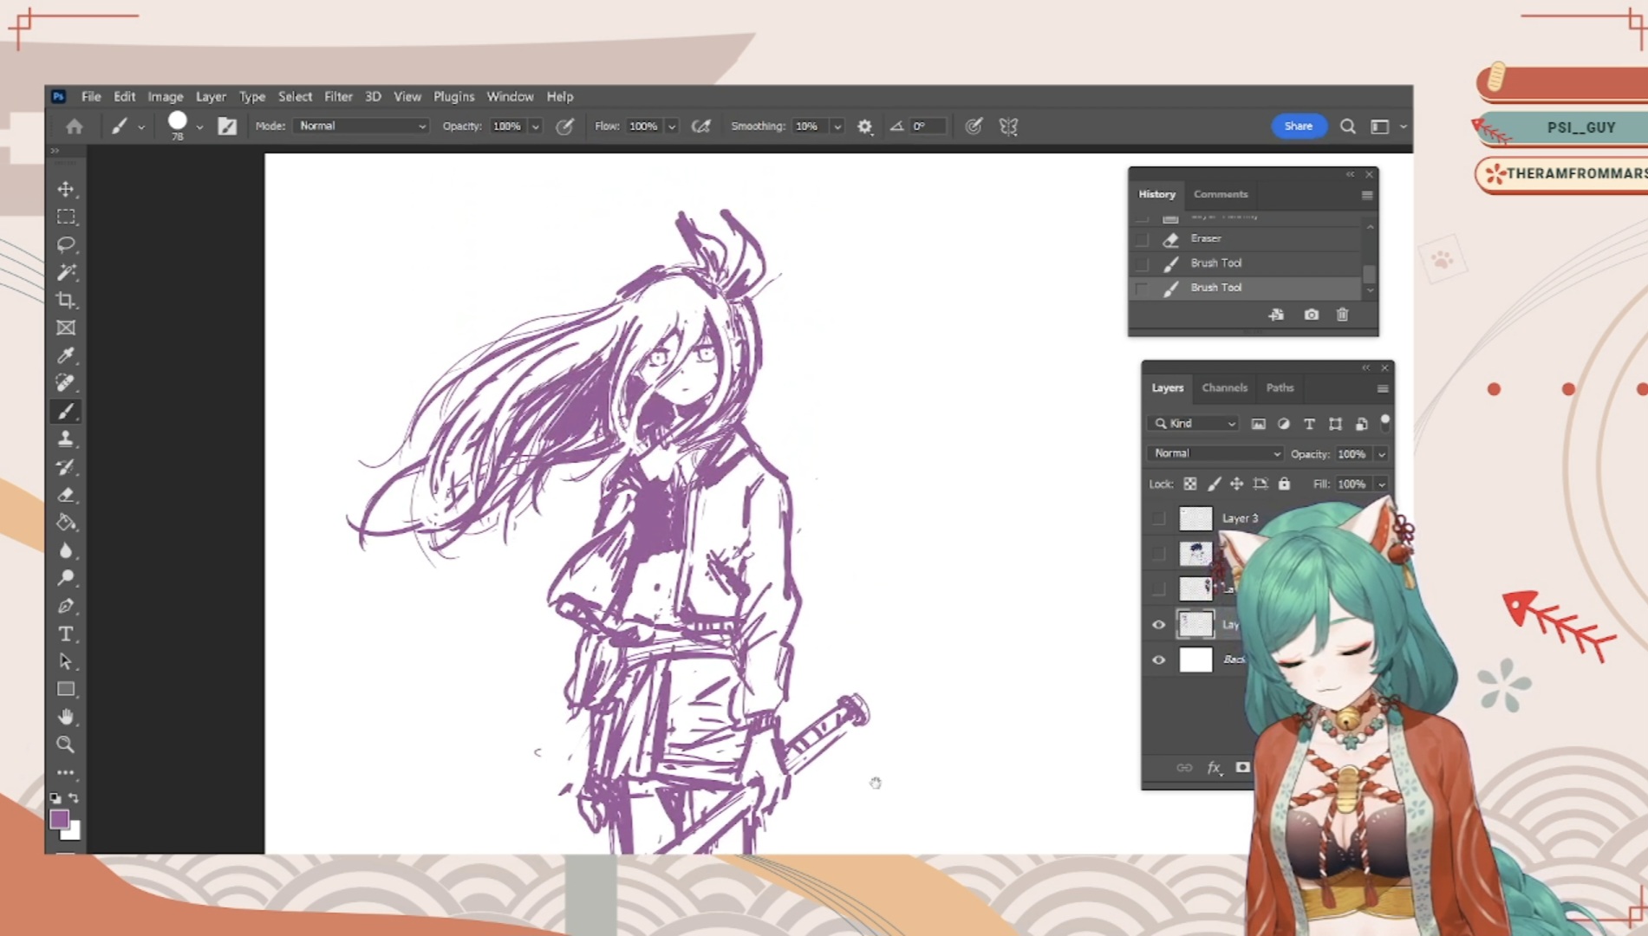The height and width of the screenshot is (936, 1648).
Task: Select the Move tool
Action: click(x=66, y=189)
